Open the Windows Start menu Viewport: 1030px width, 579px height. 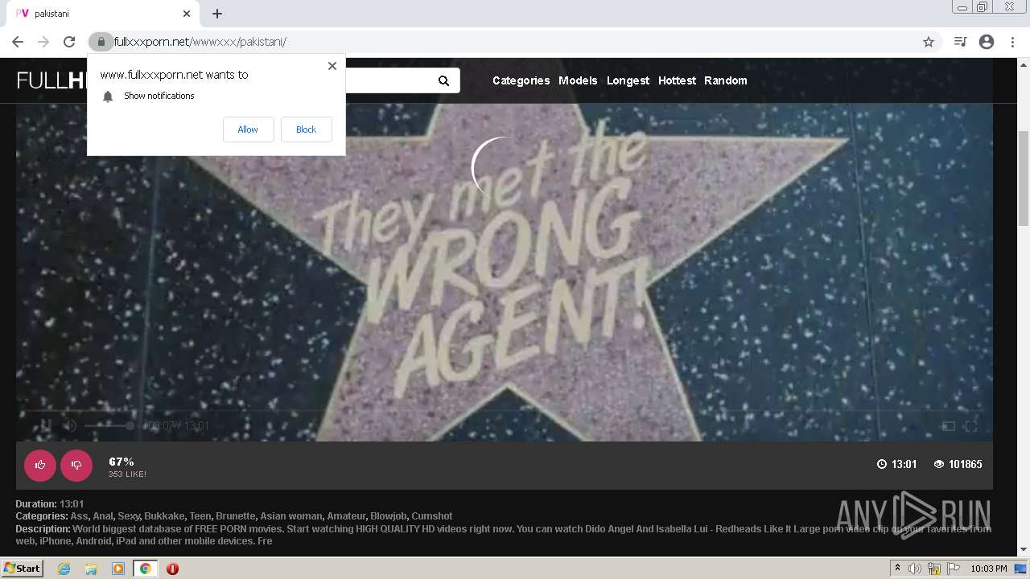point(22,569)
